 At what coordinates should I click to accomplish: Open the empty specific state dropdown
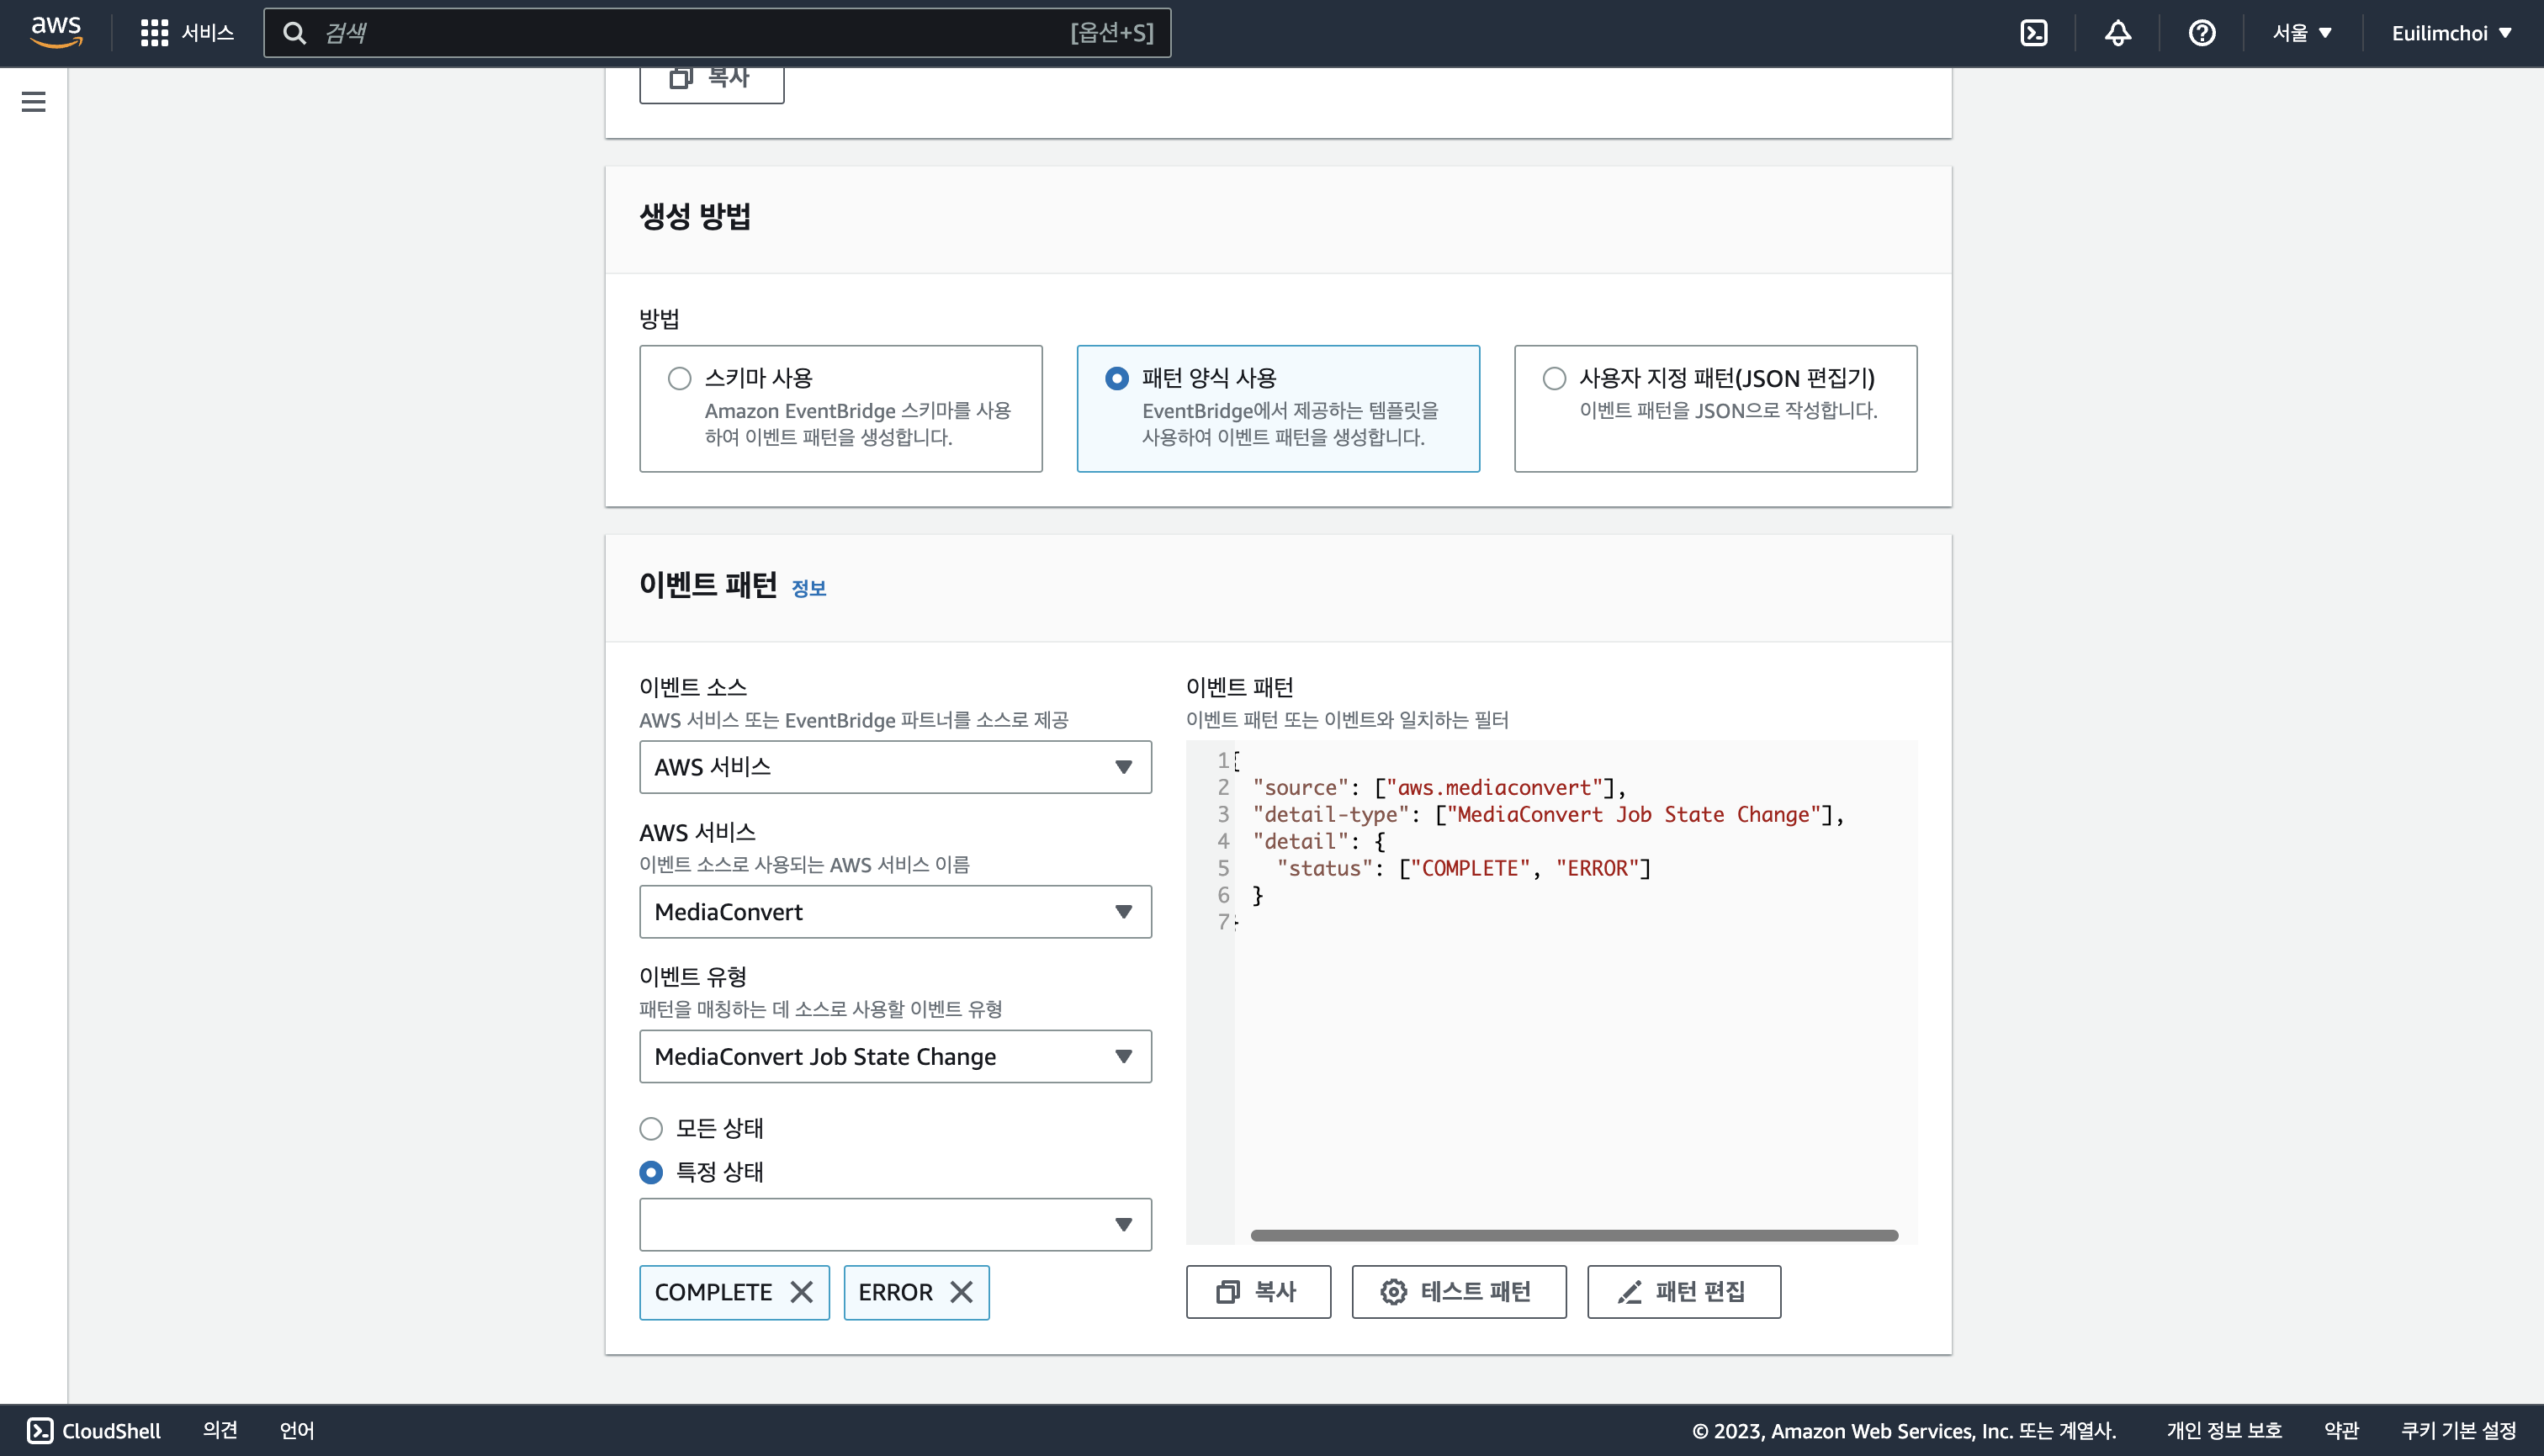tap(895, 1225)
